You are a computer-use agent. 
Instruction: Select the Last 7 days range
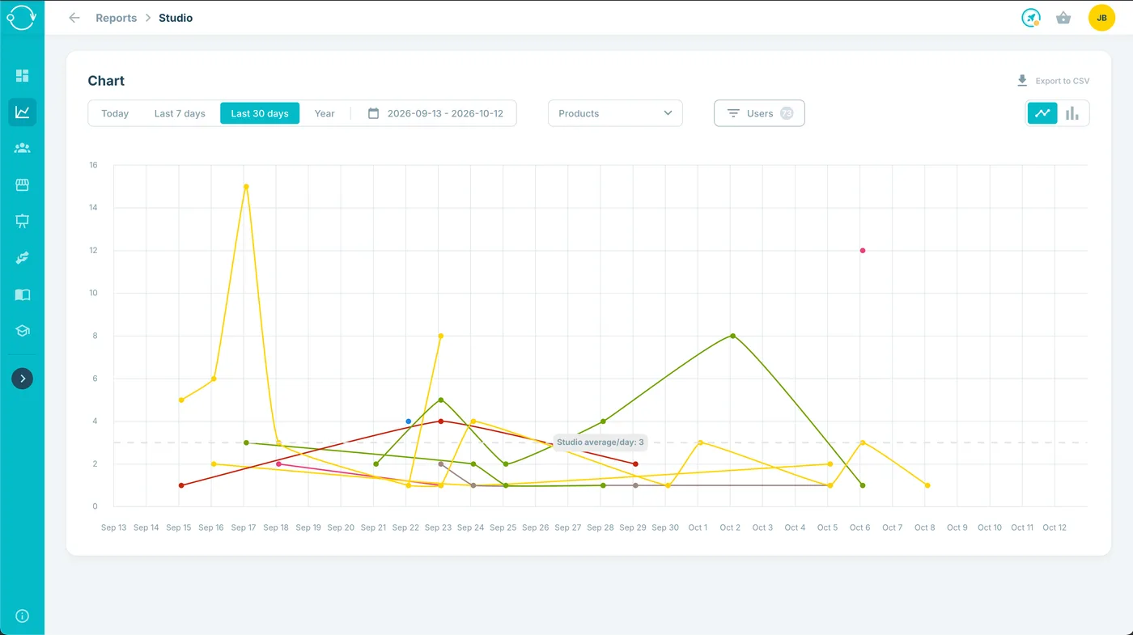tap(180, 113)
